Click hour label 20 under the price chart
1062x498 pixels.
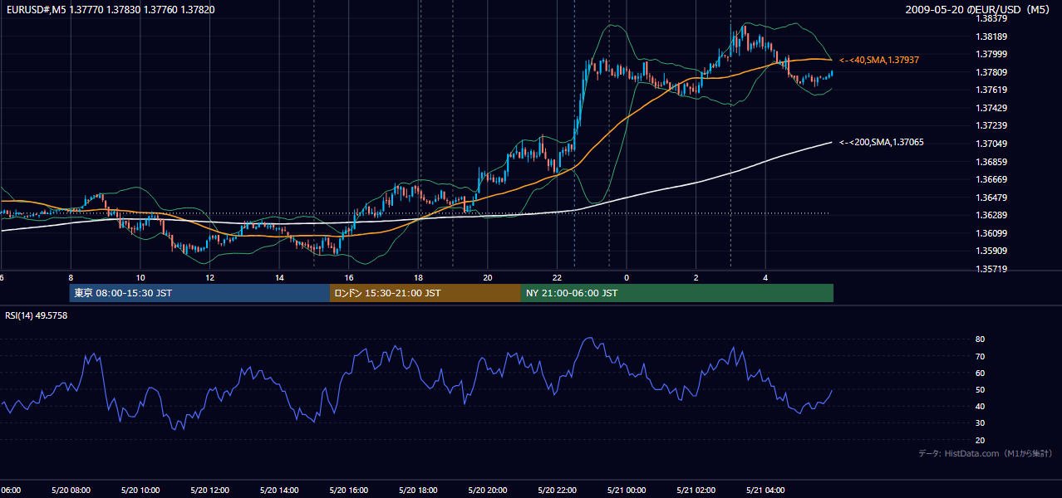point(488,277)
